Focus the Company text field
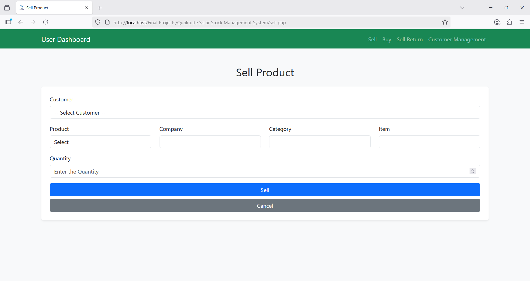This screenshot has height=281, width=530. point(210,142)
